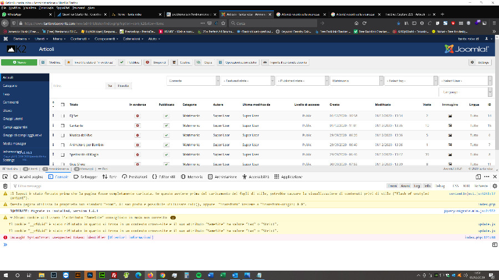
Task: Open the Featured state filter dropdown
Action: pos(248,81)
